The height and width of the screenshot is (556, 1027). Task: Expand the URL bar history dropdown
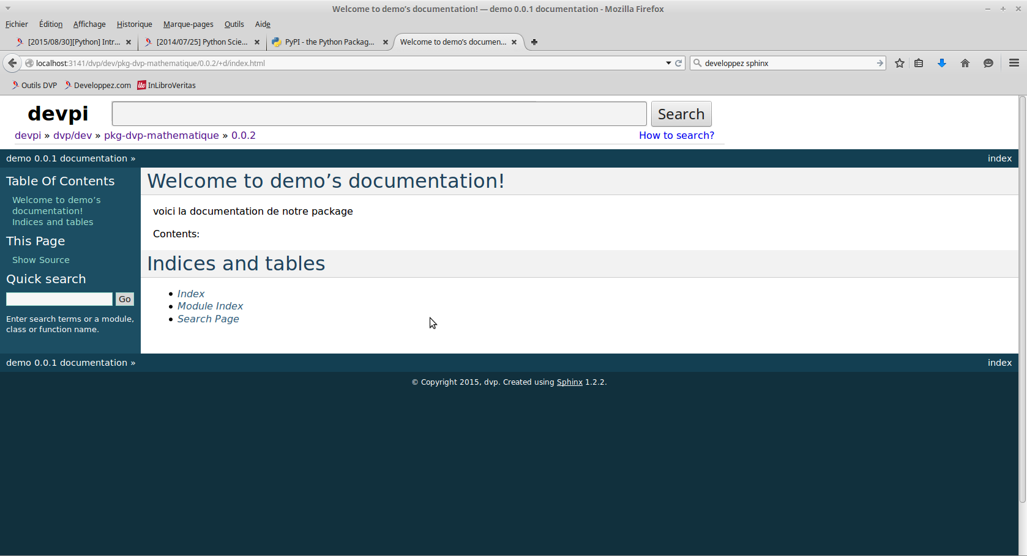click(x=668, y=63)
